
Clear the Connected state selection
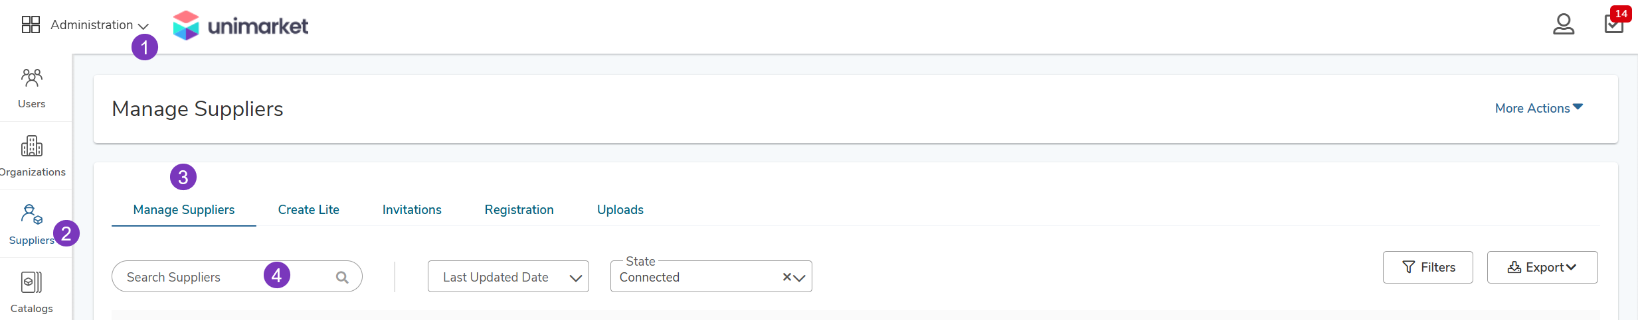[x=786, y=277]
